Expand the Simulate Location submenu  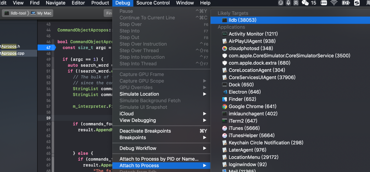(x=161, y=94)
